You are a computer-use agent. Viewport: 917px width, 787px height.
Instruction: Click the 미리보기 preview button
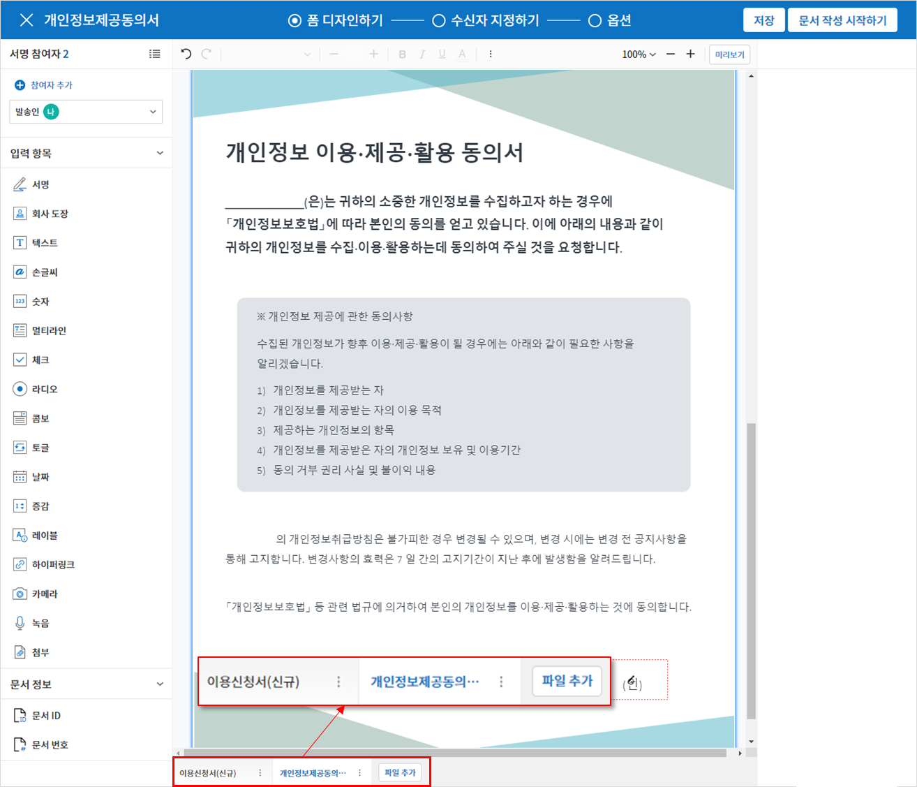730,54
